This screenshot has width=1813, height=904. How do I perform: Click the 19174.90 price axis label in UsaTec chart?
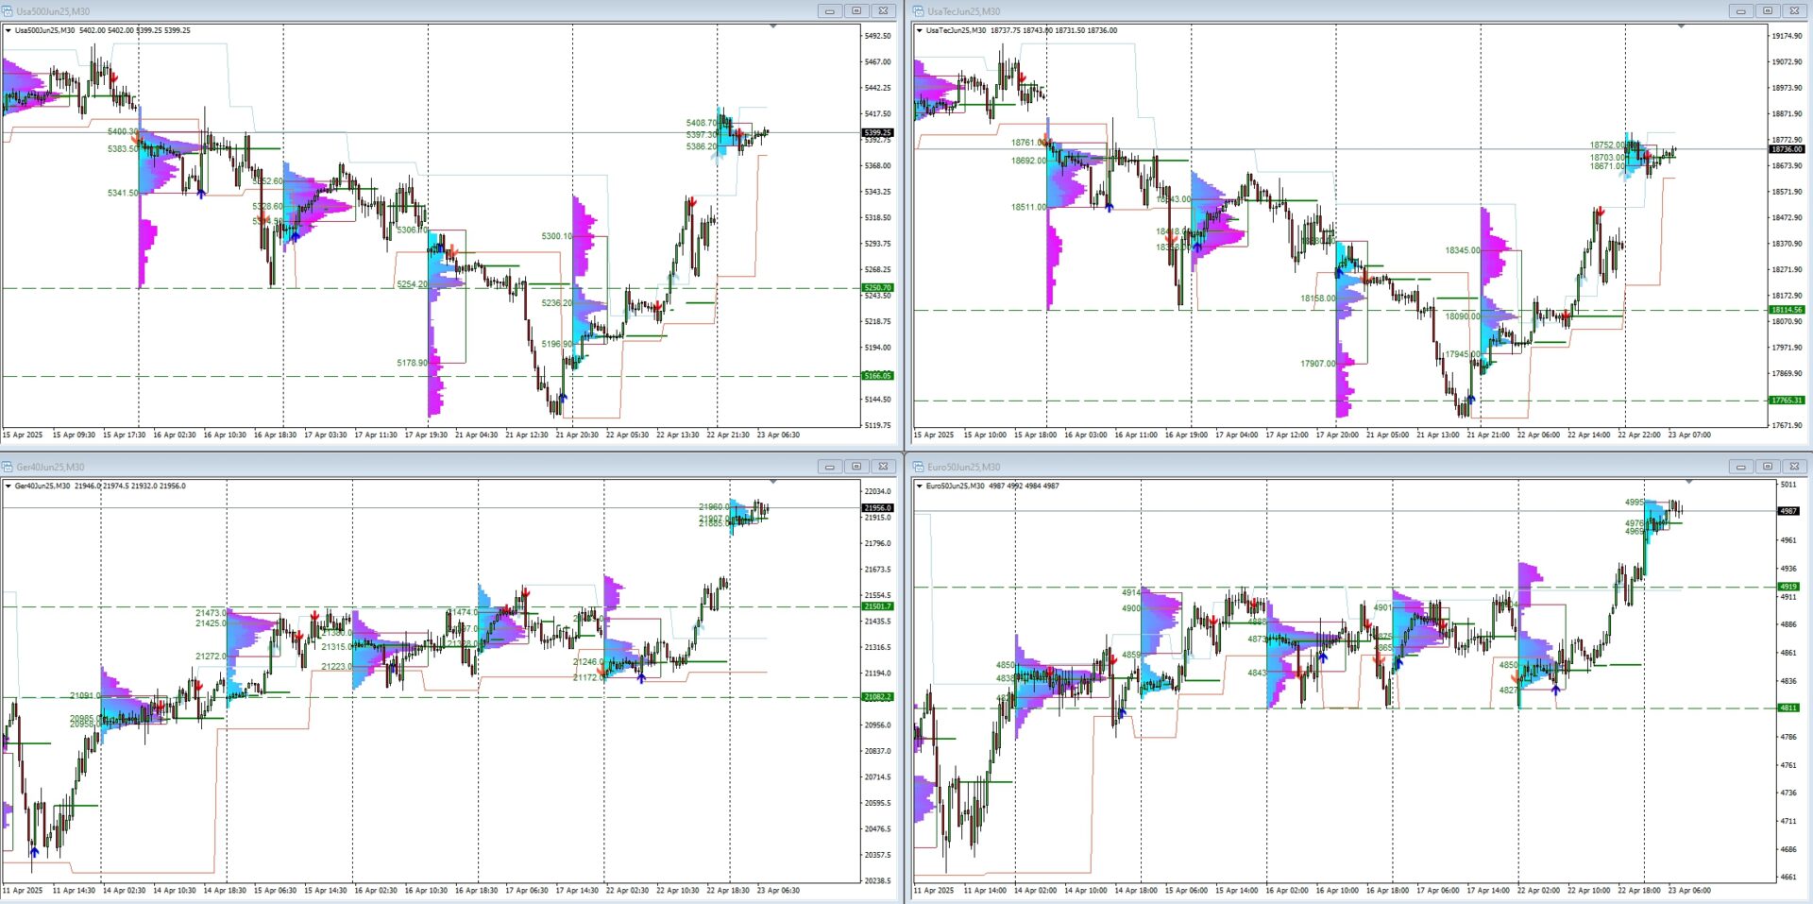[x=1787, y=36]
